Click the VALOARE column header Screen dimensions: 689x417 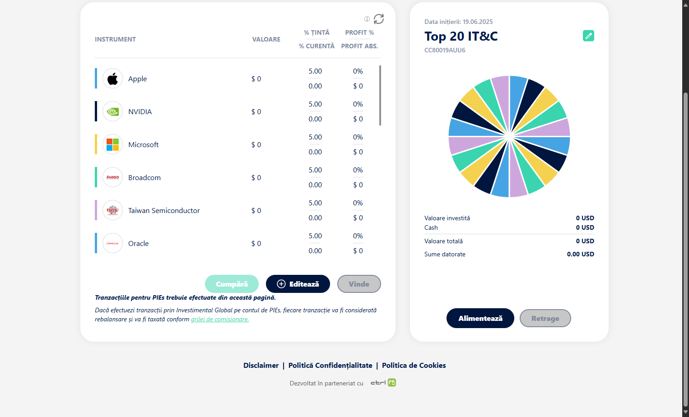click(266, 39)
